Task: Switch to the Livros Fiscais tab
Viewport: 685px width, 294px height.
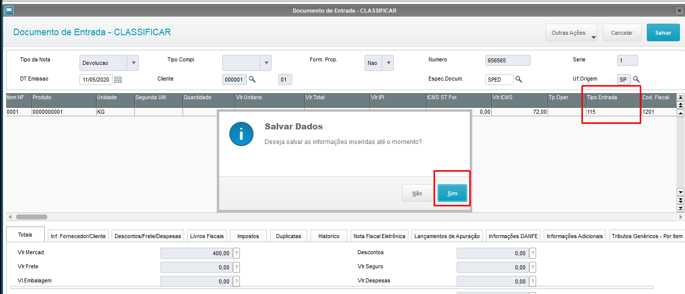Action: tap(207, 236)
